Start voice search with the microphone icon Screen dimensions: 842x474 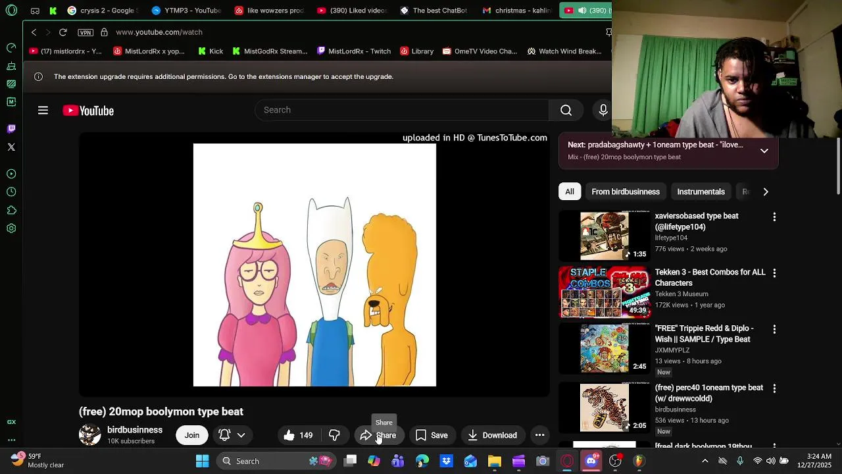coord(603,110)
